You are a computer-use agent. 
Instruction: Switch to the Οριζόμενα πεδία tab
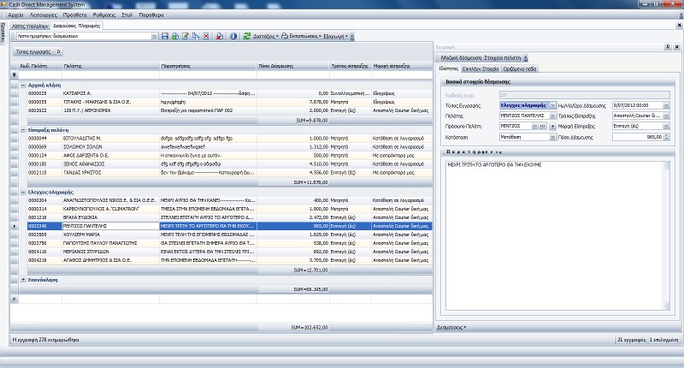pyautogui.click(x=520, y=69)
